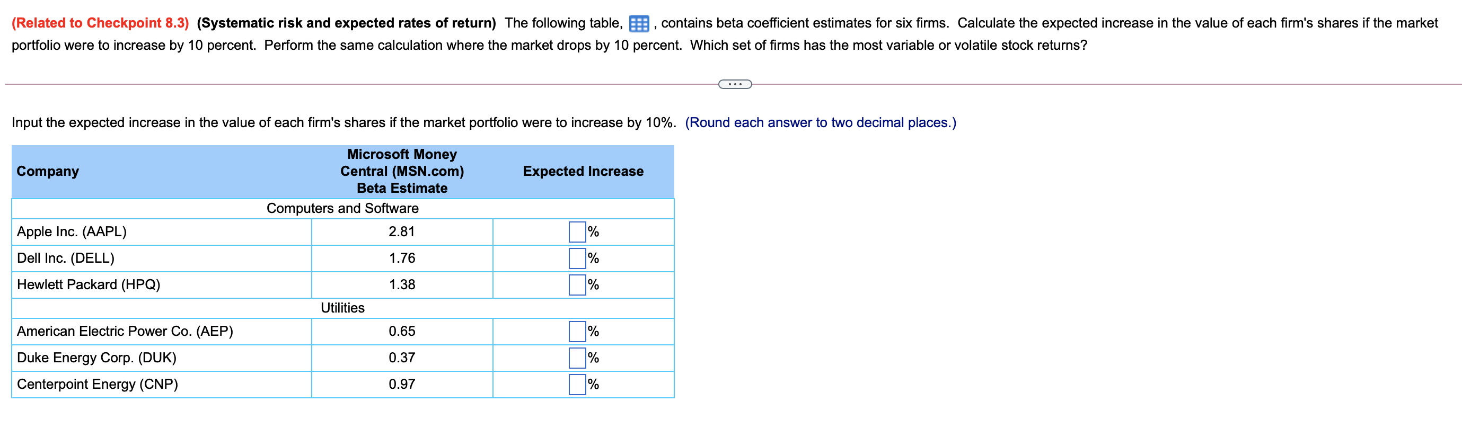Viewport: 1462px width, 428px height.
Task: Click the Expected Increase column header
Action: tap(583, 171)
